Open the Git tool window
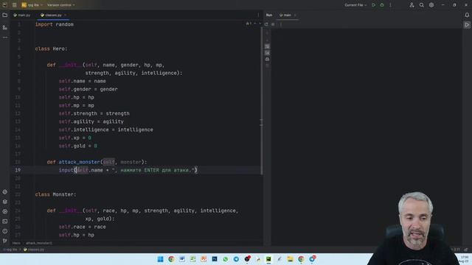Screen dimensions: 472x265 click(x=5, y=241)
